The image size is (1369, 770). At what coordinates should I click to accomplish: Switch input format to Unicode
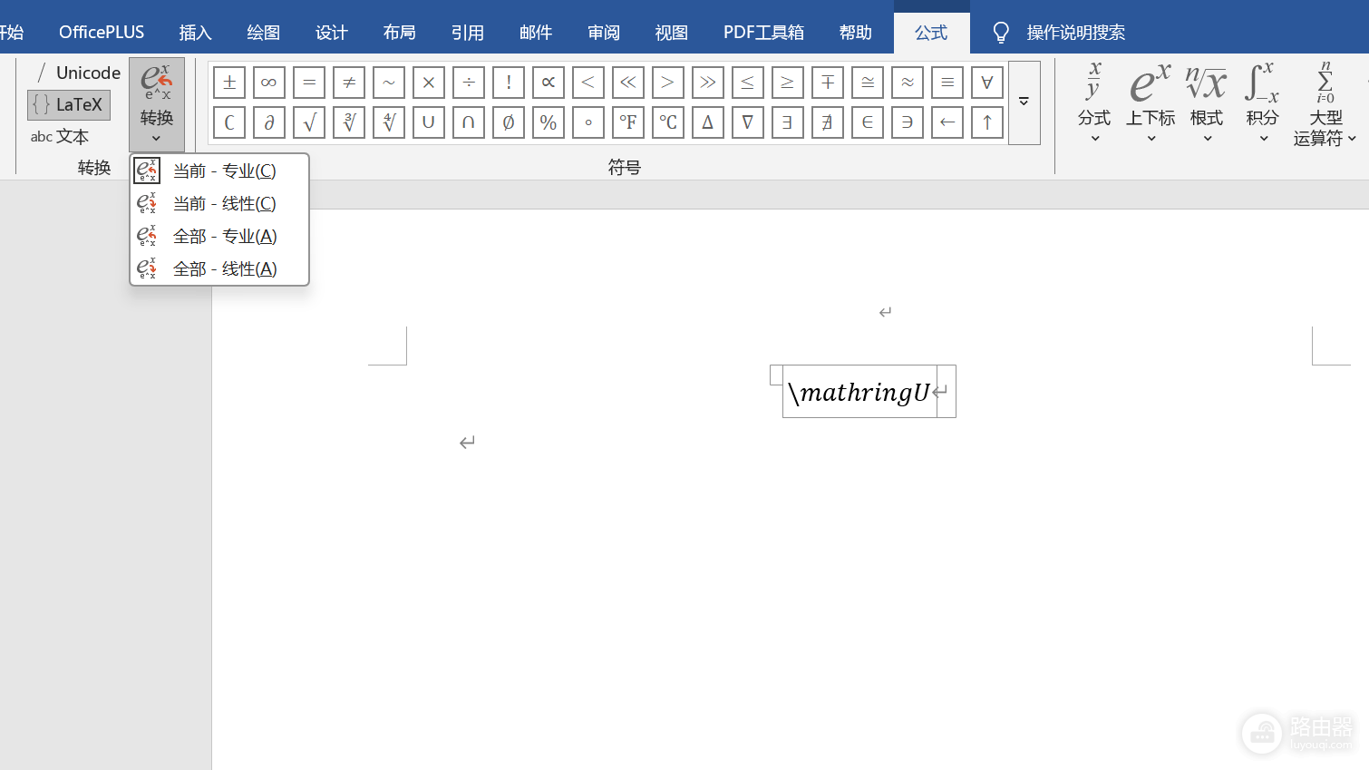(x=78, y=73)
